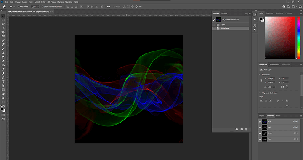Select the Lasso tool
Image resolution: width=303 pixels, height=160 pixels.
[3, 24]
